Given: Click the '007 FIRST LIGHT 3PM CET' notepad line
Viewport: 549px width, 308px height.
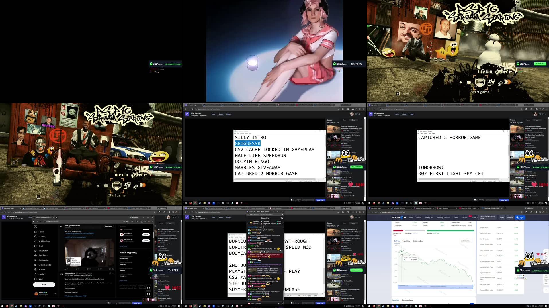Looking at the screenshot, I should [451, 174].
